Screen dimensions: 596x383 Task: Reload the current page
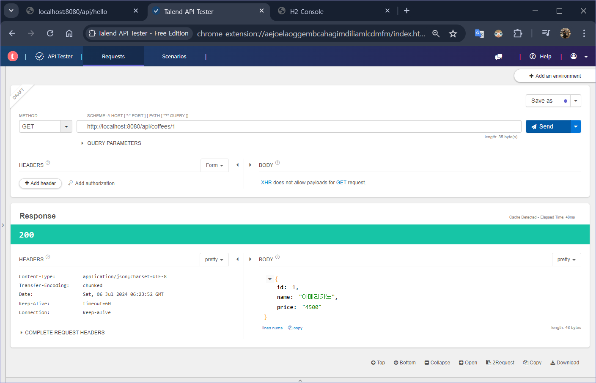pos(50,33)
